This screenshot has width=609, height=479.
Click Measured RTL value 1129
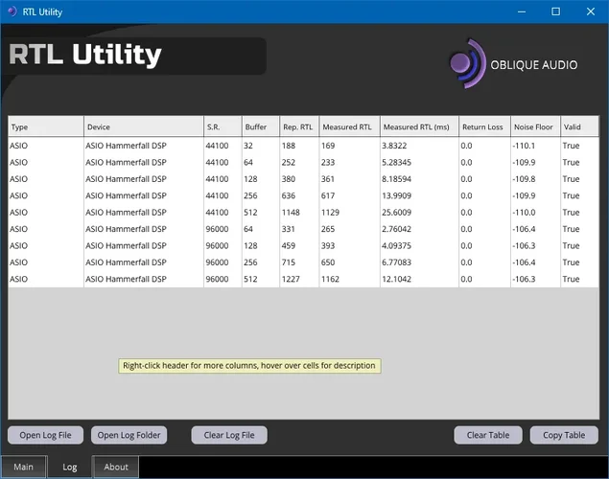[x=349, y=212]
